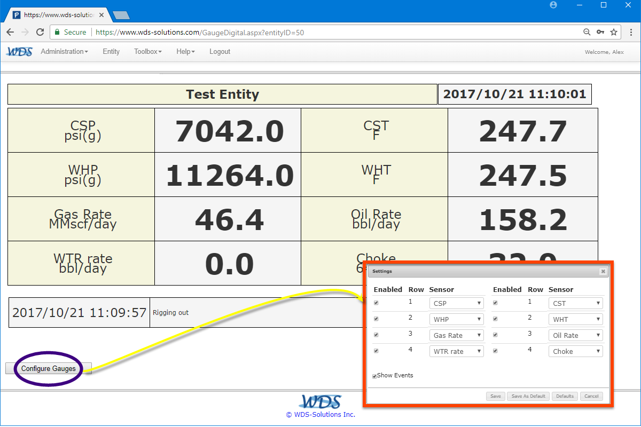Open the Help menu

coord(185,52)
